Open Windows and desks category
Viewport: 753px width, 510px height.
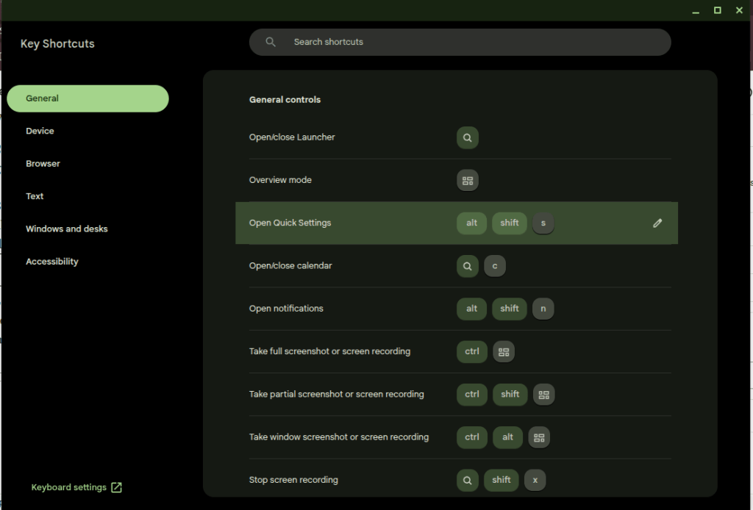(x=67, y=229)
